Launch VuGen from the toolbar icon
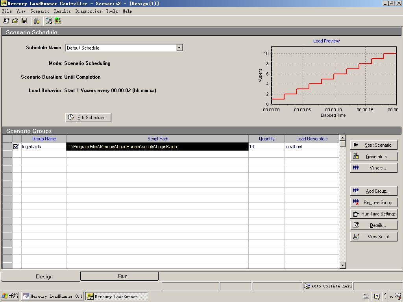403x302 pixels. tap(48, 21)
